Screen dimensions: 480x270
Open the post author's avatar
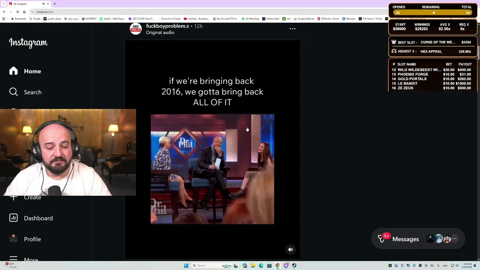point(136,29)
